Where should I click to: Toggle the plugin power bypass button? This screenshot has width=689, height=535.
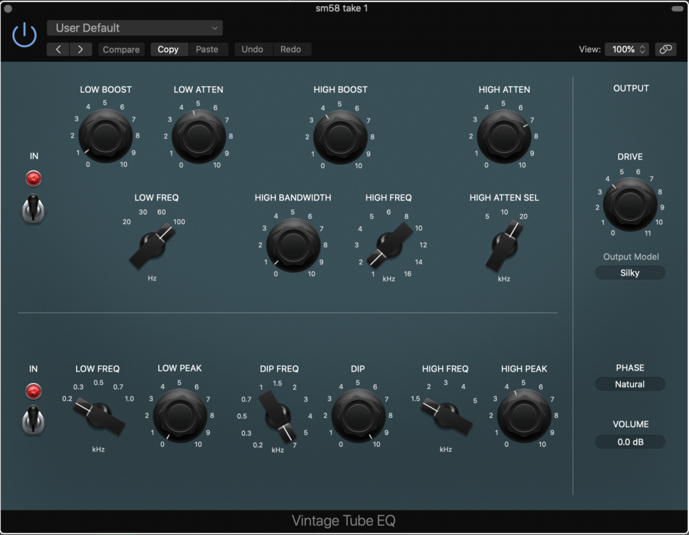[x=24, y=34]
